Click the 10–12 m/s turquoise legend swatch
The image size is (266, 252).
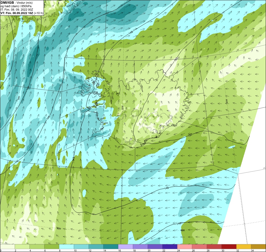click(81, 247)
